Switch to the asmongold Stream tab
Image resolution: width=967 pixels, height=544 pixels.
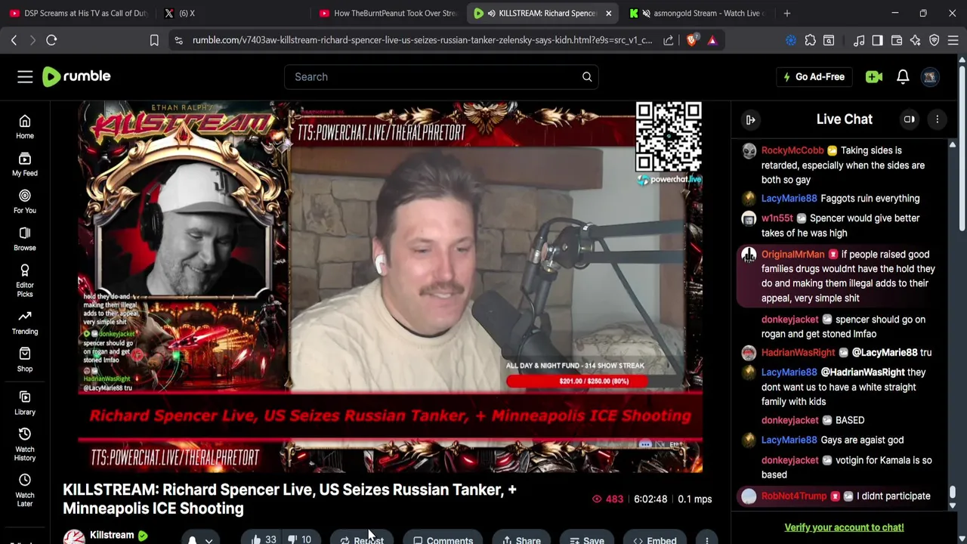pos(699,13)
